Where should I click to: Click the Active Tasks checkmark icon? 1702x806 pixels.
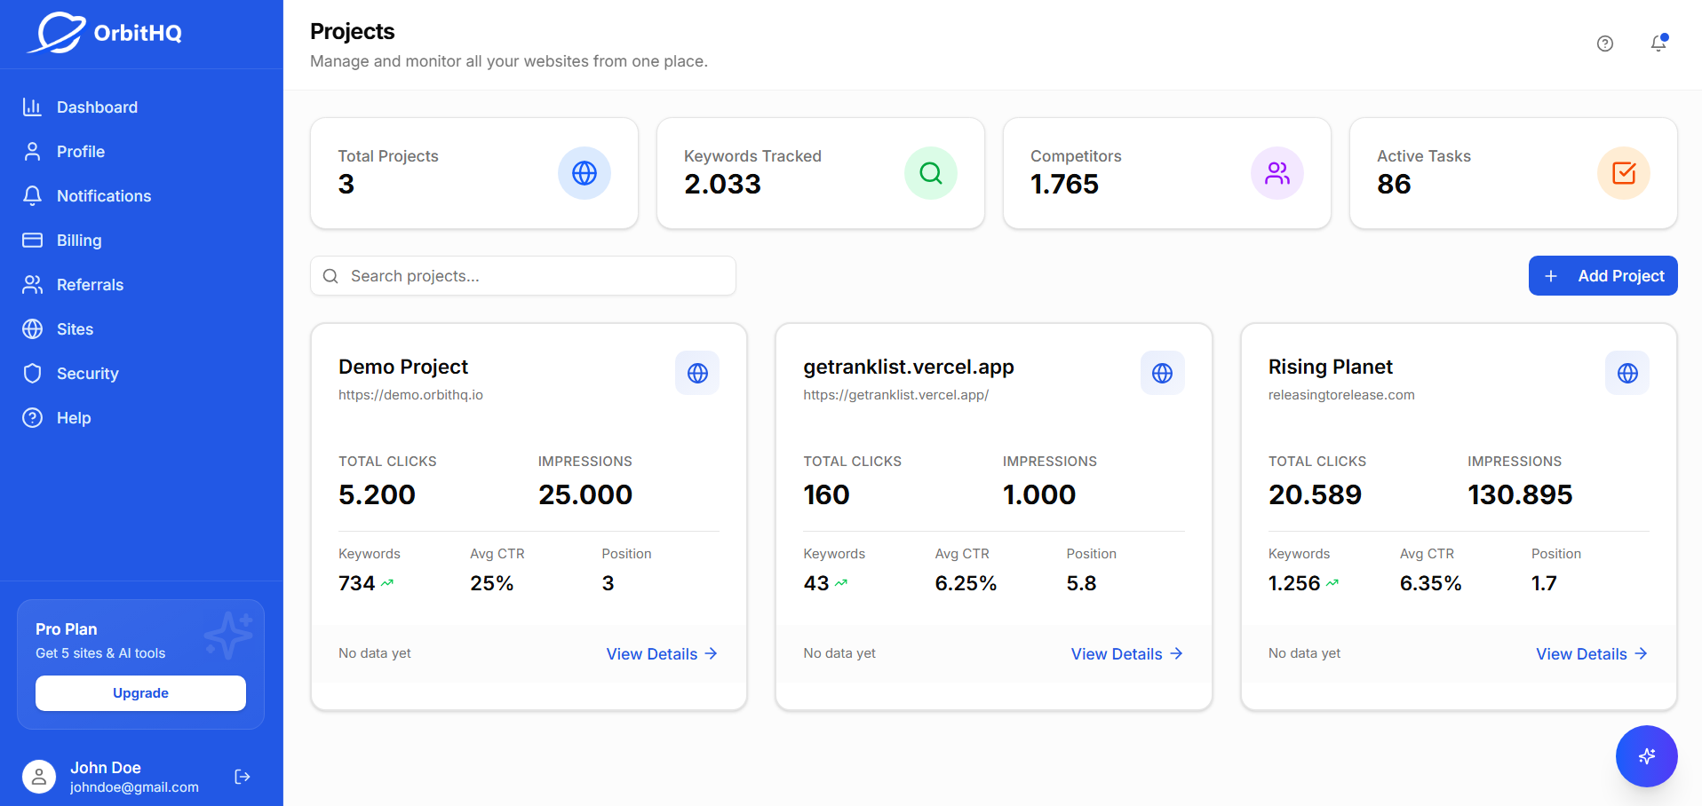click(1624, 173)
